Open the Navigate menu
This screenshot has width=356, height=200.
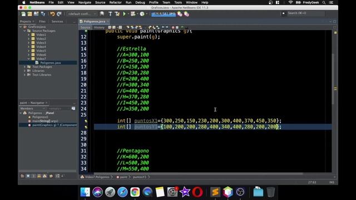tap(85, 2)
